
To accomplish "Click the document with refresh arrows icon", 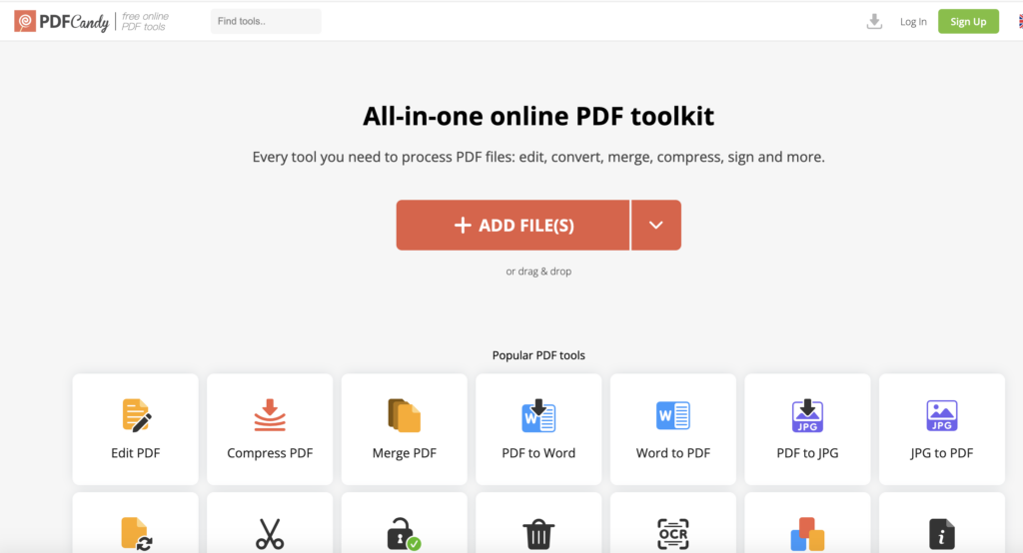I will 136,534.
